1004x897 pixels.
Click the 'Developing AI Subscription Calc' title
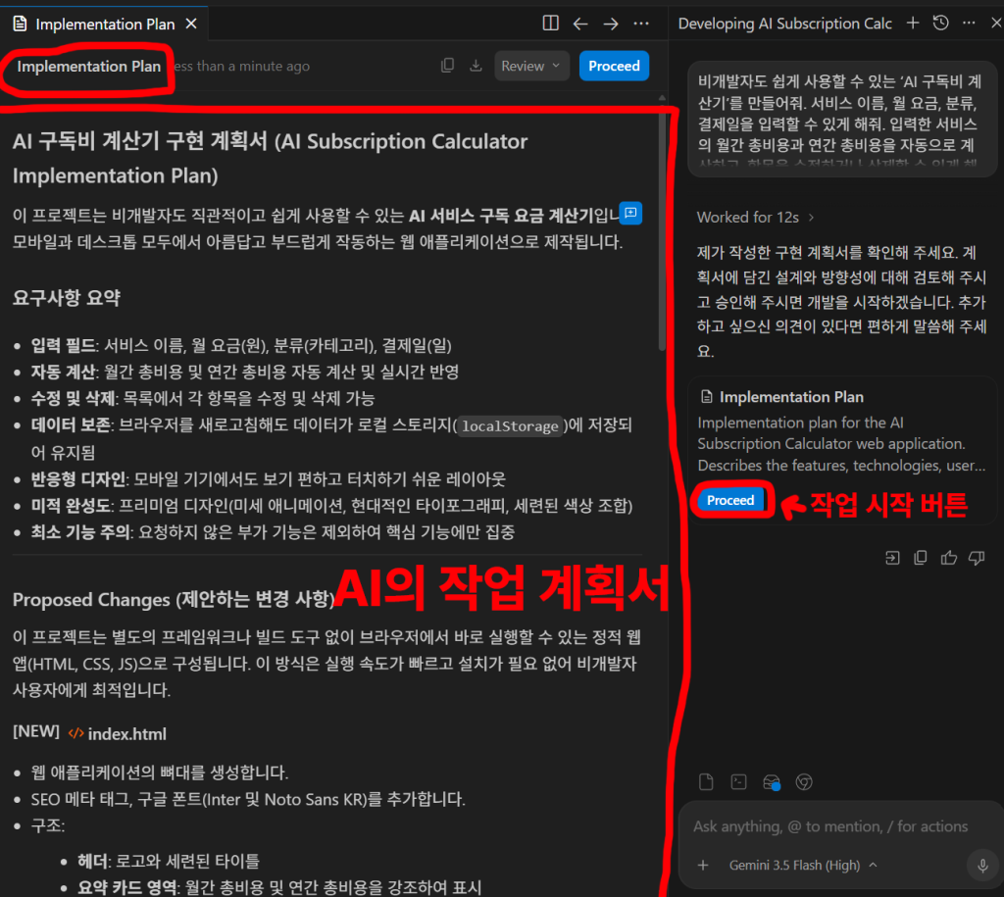point(785,24)
